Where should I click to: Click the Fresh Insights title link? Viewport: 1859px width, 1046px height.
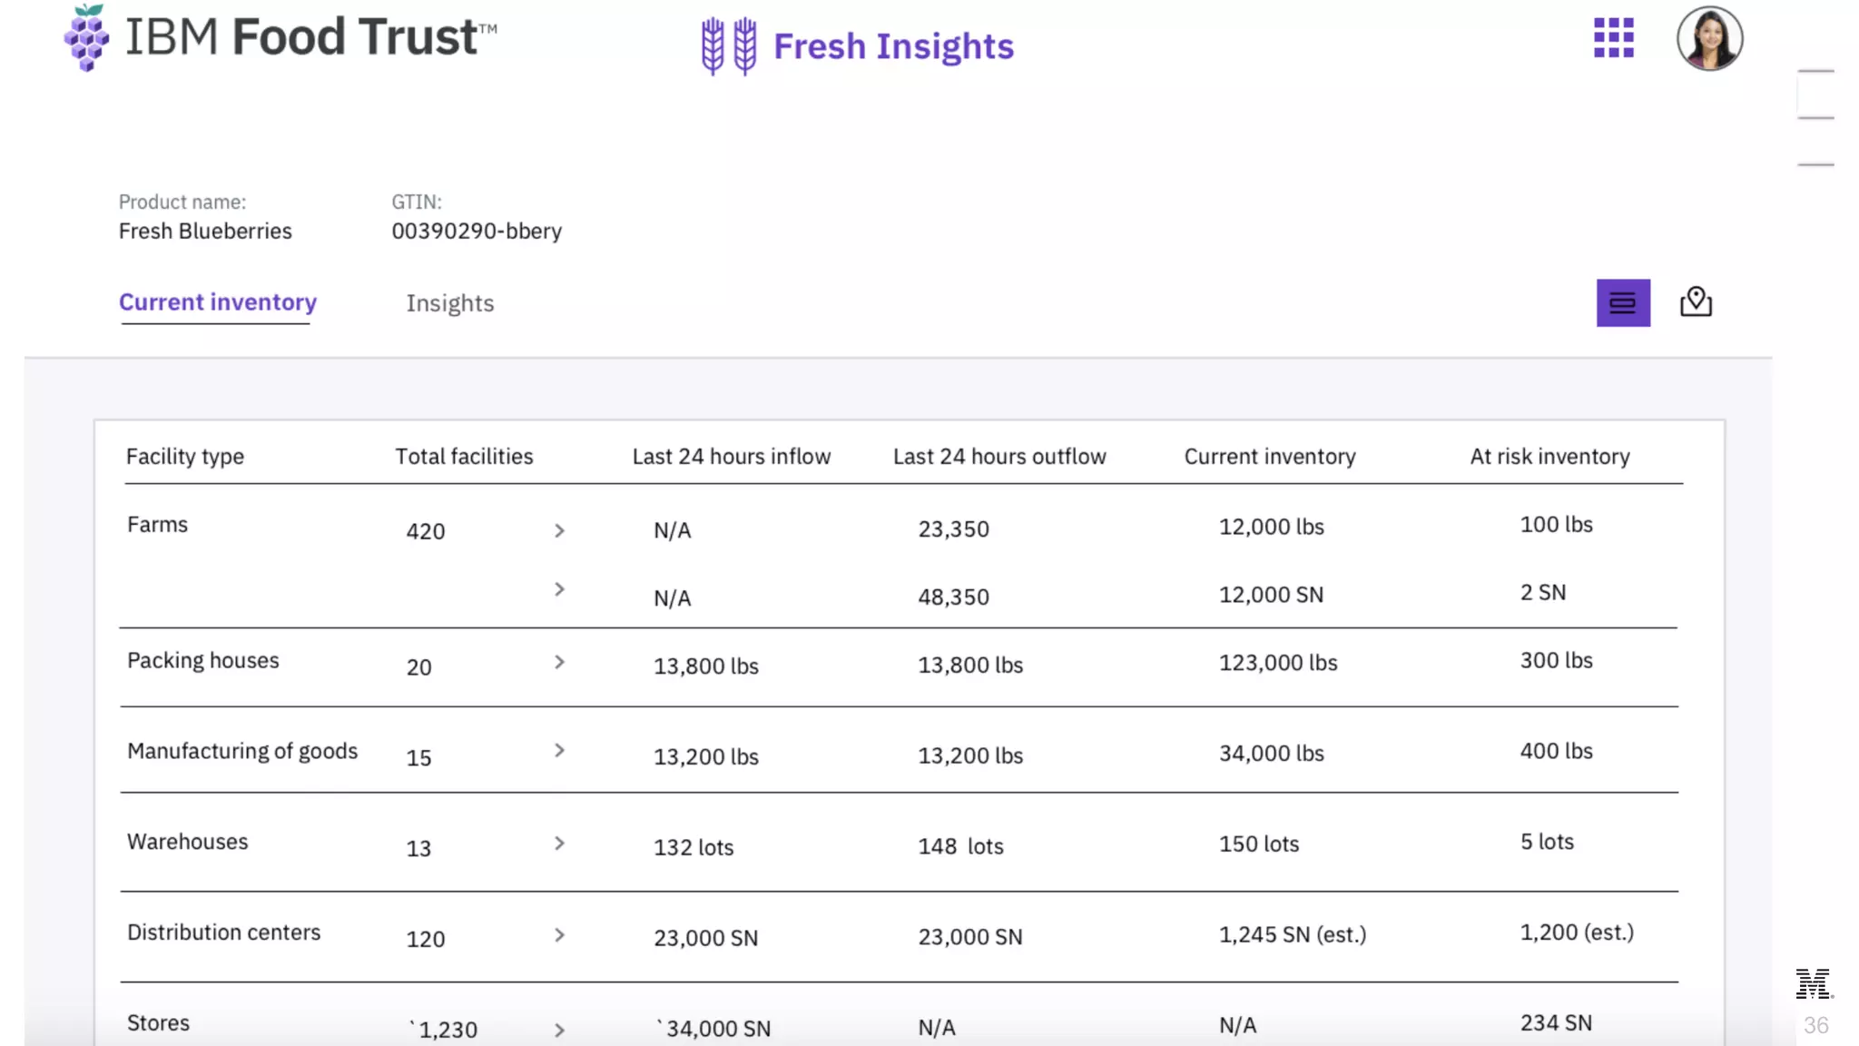(892, 46)
